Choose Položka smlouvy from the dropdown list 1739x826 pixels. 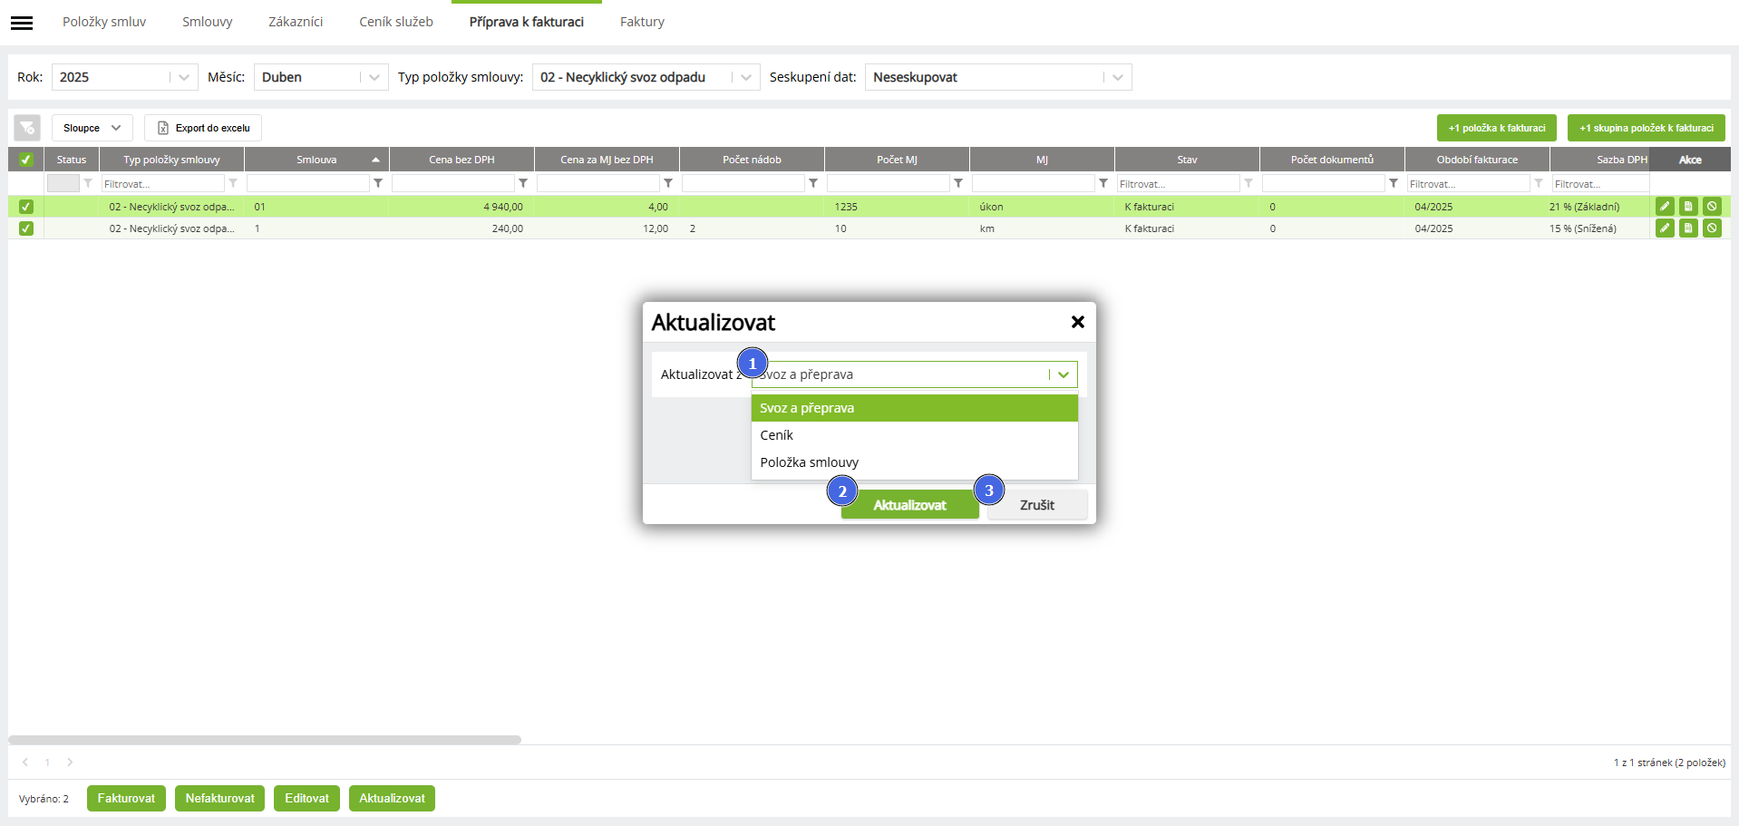pos(915,462)
